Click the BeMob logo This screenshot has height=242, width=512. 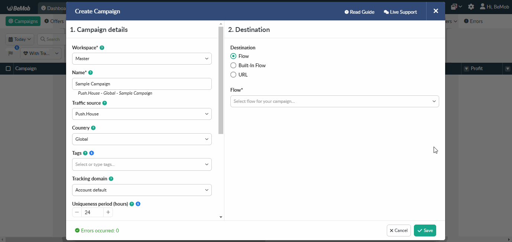tap(19, 7)
